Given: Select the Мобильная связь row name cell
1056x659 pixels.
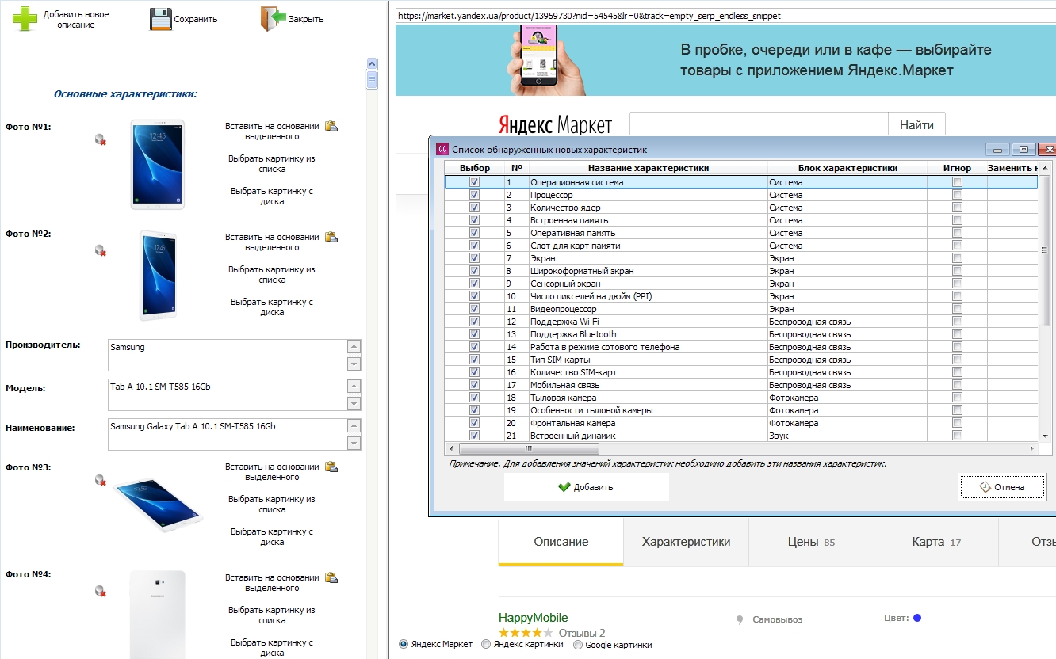Looking at the screenshot, I should (x=649, y=385).
